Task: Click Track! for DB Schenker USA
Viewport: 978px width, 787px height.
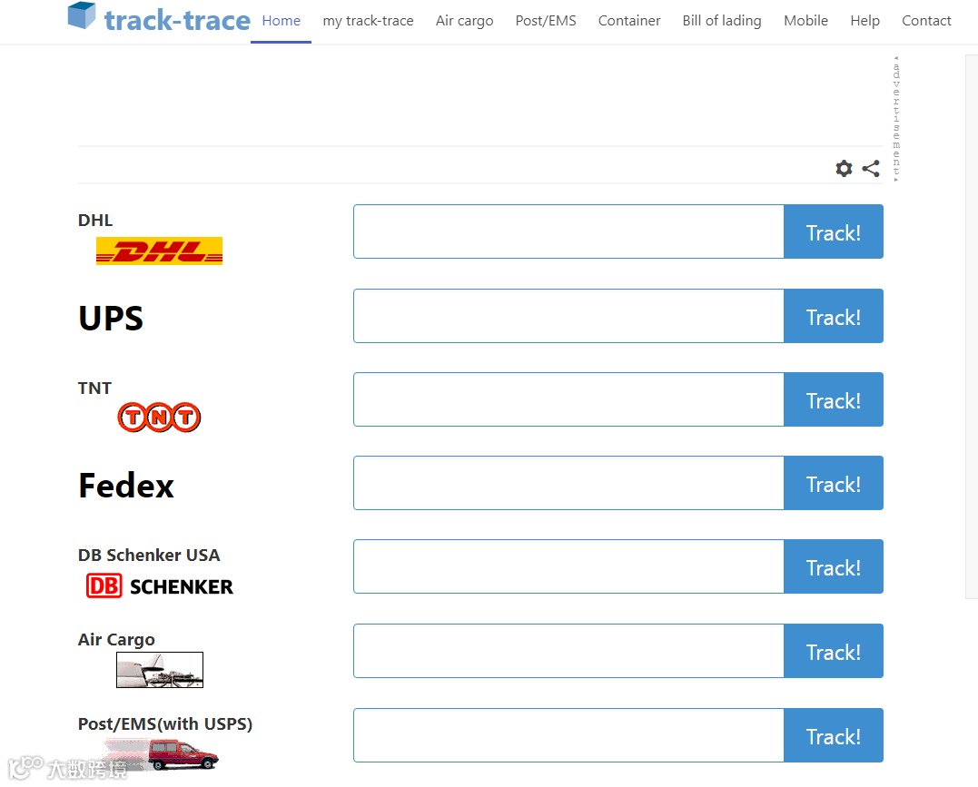Action: pos(834,566)
